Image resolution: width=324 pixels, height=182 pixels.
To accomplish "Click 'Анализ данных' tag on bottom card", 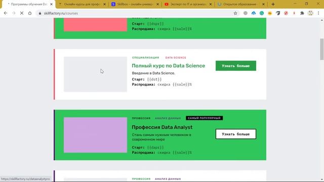I will (168, 179).
